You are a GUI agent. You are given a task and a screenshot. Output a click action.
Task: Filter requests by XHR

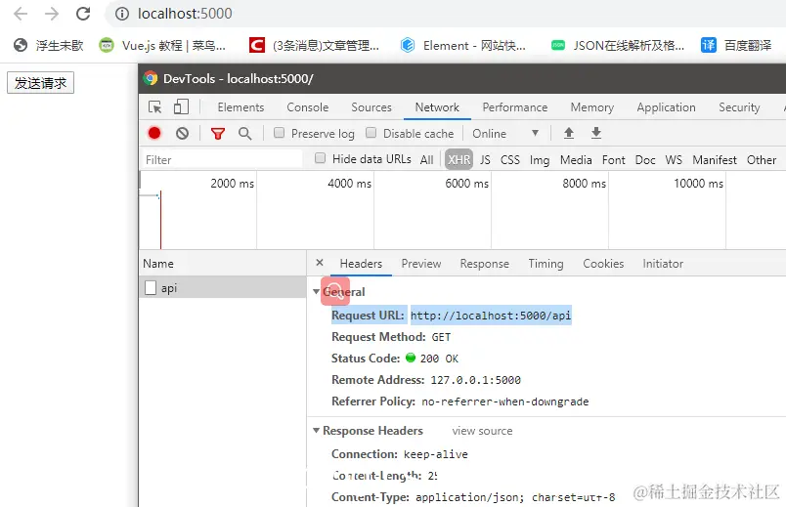[x=458, y=160]
